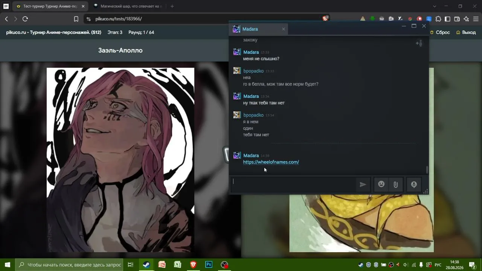The image size is (482, 271).
Task: Open the emoticon picker in Steam chat
Action: [381, 184]
